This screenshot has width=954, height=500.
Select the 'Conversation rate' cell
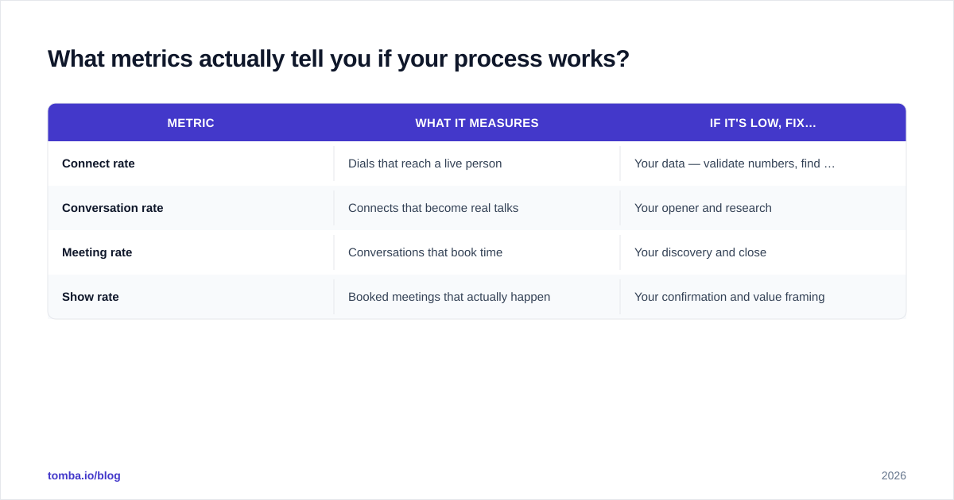(x=191, y=208)
